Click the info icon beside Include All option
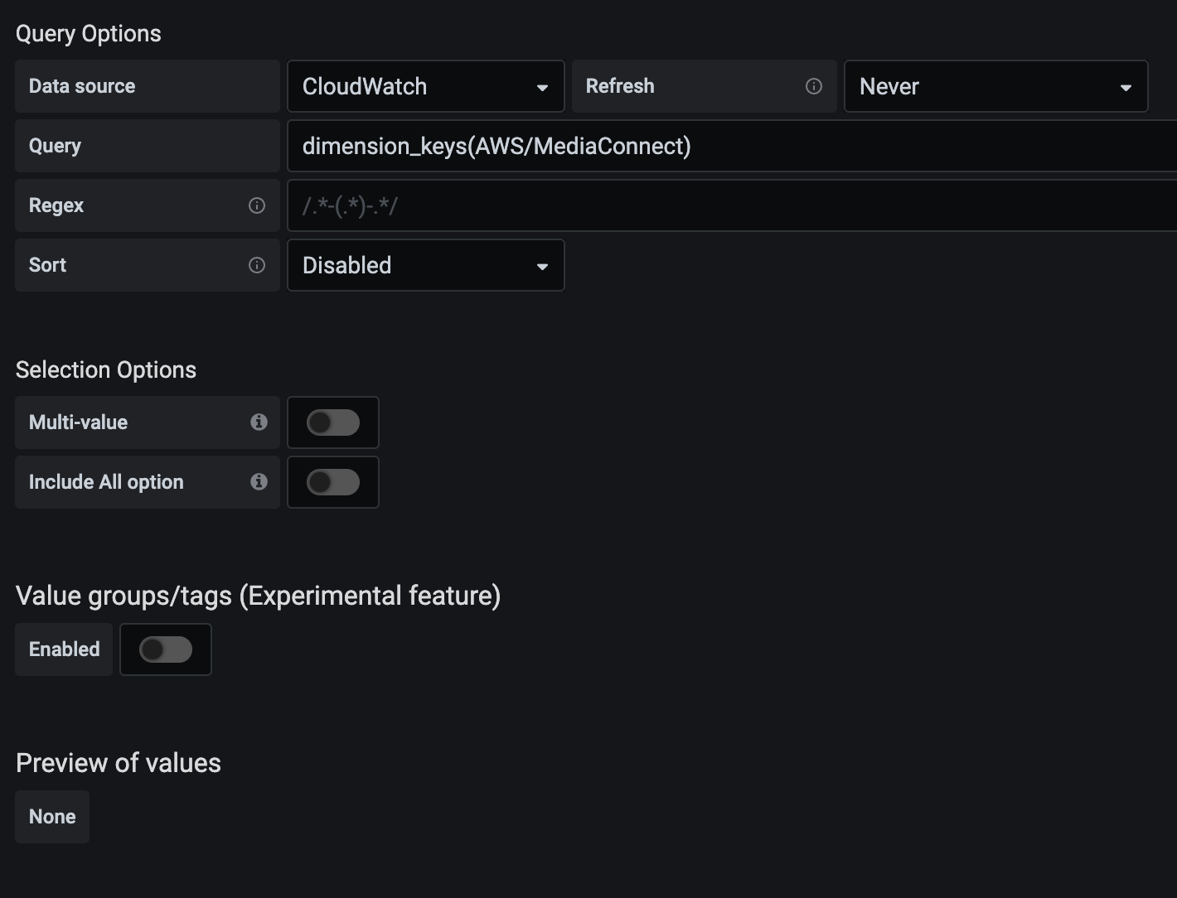 click(259, 482)
